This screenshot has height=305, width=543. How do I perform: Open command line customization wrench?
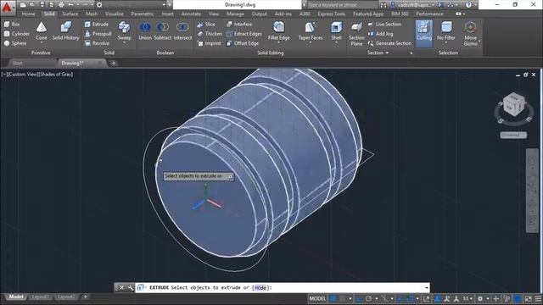130,288
